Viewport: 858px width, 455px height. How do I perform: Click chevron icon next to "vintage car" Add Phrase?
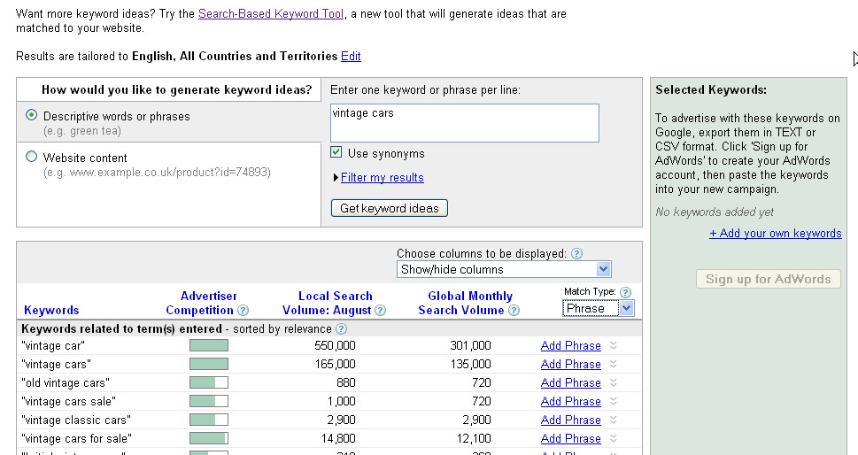click(x=614, y=346)
